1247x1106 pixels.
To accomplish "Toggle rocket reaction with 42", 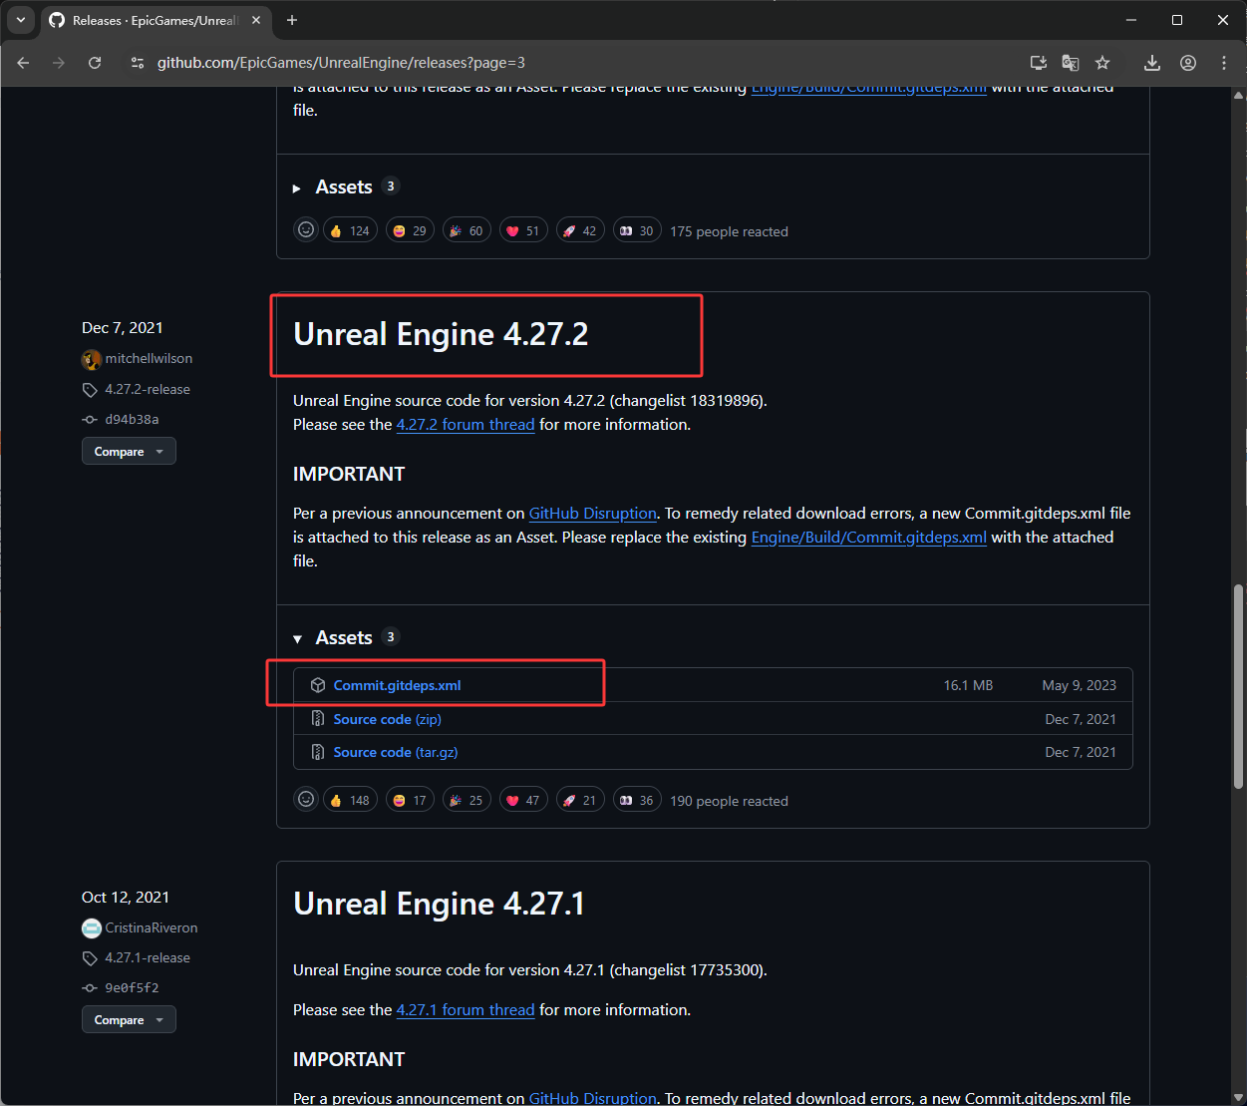I will pos(580,230).
